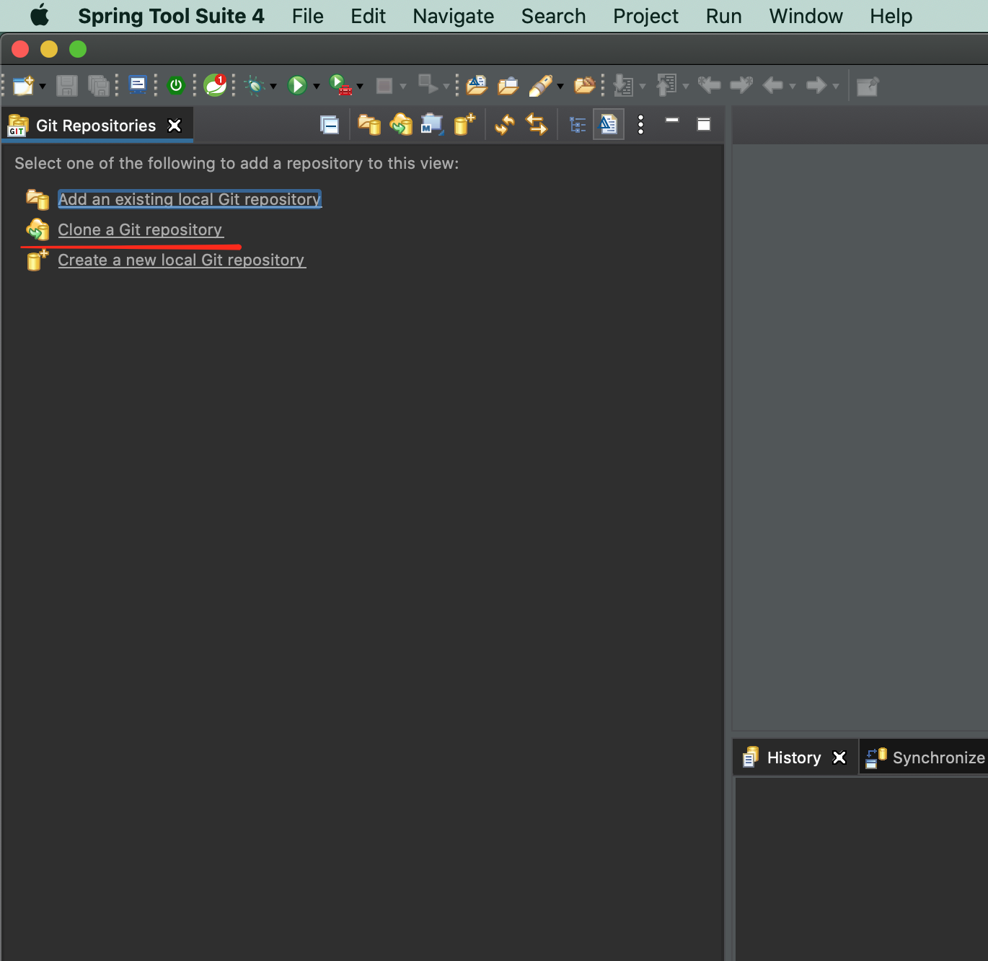Click the Pin Editor icon at toolbar end

tap(868, 87)
